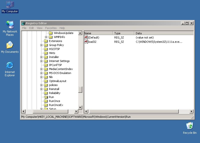200x143 pixels.
Task: Expand the Group Policy key
Action: coord(41,45)
